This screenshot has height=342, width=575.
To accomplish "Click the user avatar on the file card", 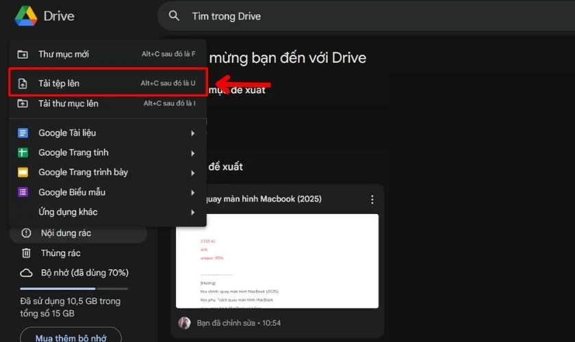I will click(x=184, y=323).
